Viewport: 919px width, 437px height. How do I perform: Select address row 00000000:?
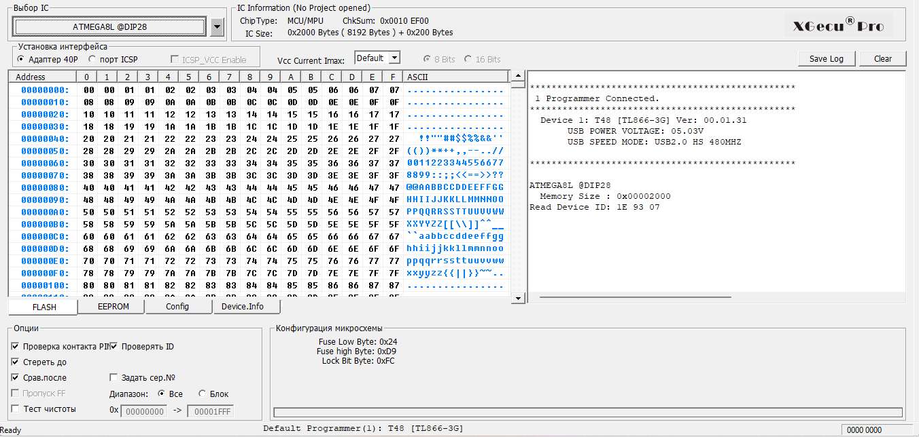pos(46,90)
